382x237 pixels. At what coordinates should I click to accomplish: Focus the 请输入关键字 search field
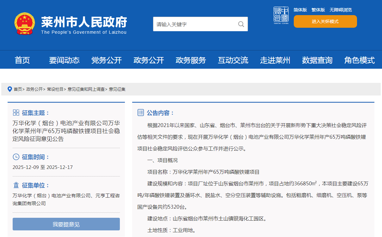point(194,24)
